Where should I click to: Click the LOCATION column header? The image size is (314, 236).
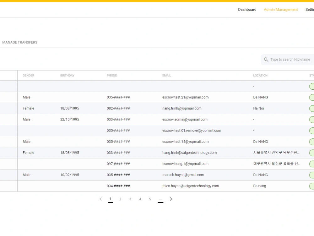point(260,76)
